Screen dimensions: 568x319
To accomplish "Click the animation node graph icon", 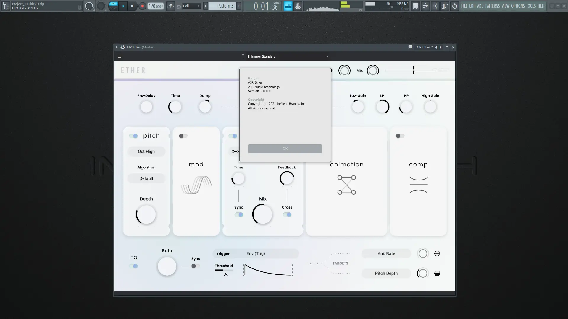I will (x=346, y=185).
